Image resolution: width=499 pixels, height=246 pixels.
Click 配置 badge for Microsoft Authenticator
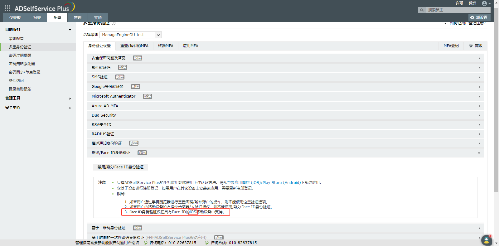pos(148,96)
